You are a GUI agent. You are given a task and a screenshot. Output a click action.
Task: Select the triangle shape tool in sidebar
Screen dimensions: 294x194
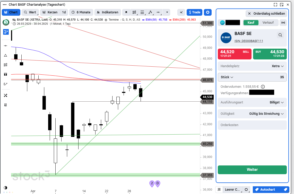(5, 55)
